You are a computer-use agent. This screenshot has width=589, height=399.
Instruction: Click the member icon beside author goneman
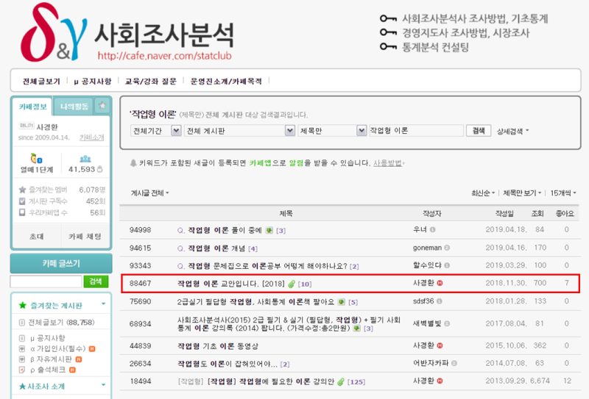click(x=447, y=248)
